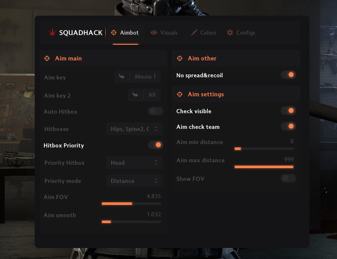Viewport: 337px width, 259px height.
Task: Switch to the Visuals tab
Action: (164, 33)
